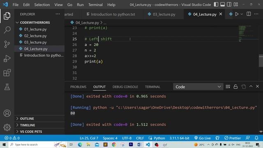Split the editor right
This screenshot has width=263, height=148.
(x=249, y=14)
